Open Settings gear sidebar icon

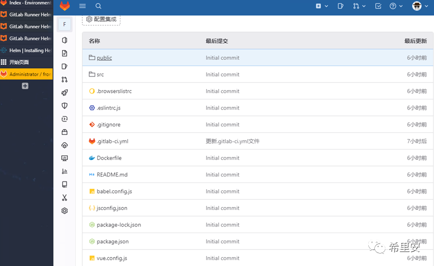pyautogui.click(x=65, y=211)
